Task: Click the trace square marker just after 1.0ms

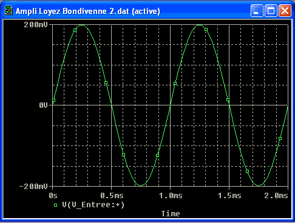Action: (x=175, y=83)
